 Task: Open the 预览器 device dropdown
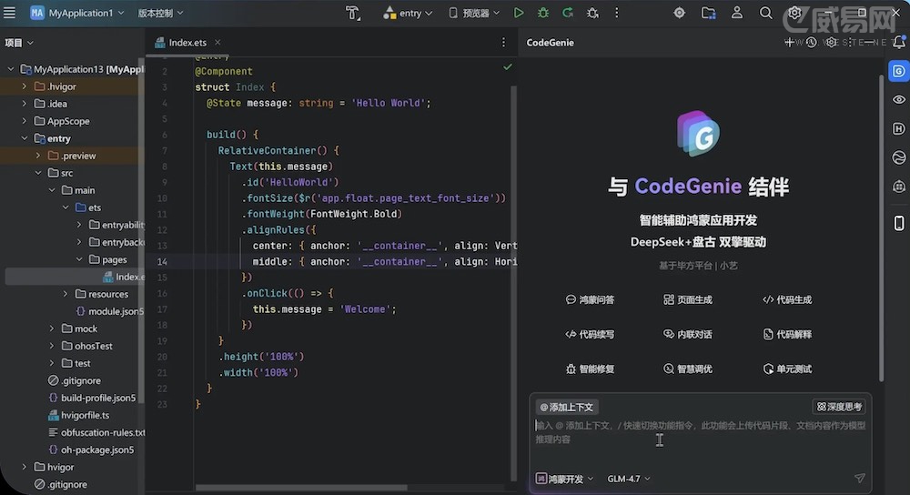pos(474,13)
